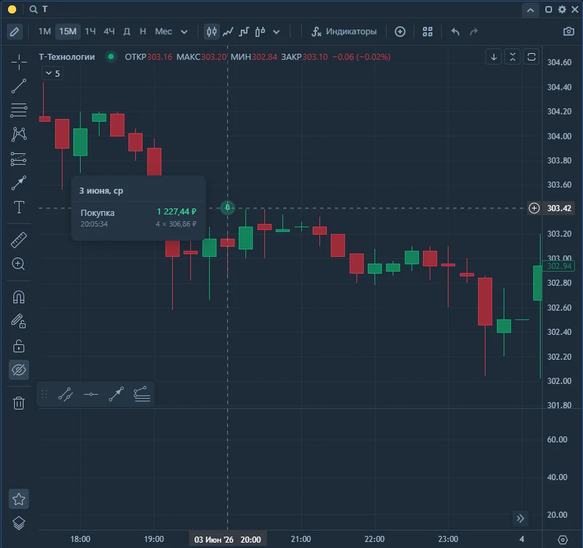Select the trend line drawing tool
The height and width of the screenshot is (548, 583).
point(19,86)
